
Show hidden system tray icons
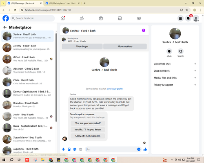pyautogui.click(x=172, y=160)
